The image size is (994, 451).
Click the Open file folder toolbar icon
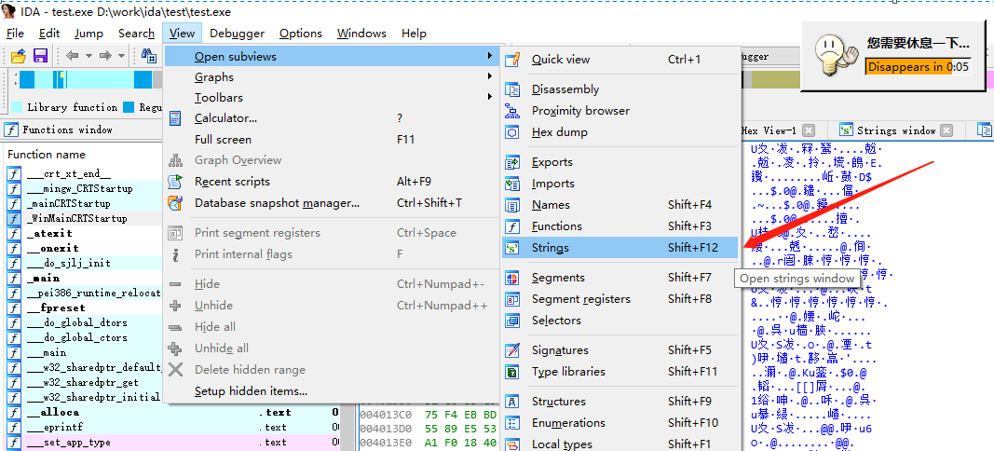pyautogui.click(x=19, y=56)
